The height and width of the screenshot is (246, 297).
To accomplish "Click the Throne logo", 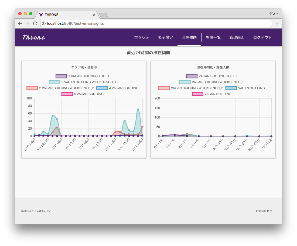I will (33, 37).
